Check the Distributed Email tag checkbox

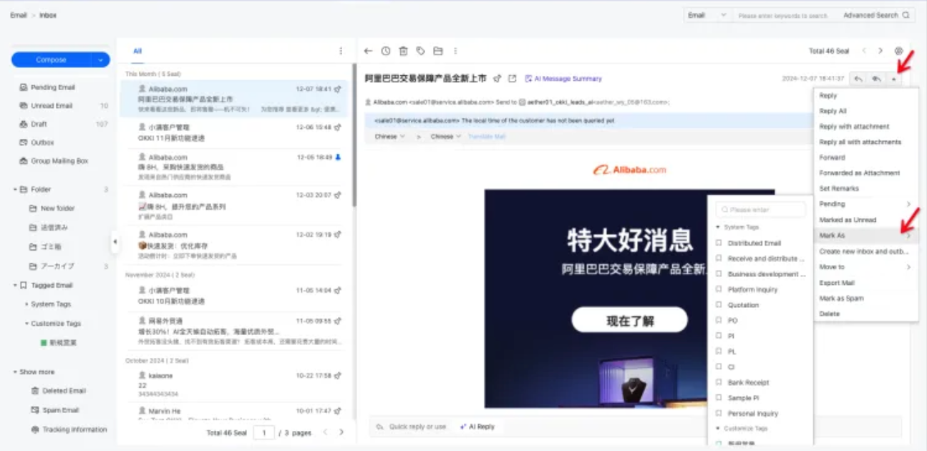(719, 243)
